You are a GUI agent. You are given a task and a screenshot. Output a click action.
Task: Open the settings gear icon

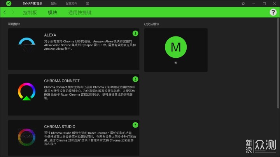243,3
